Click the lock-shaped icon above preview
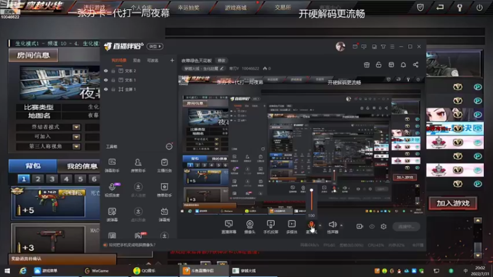 (378, 65)
